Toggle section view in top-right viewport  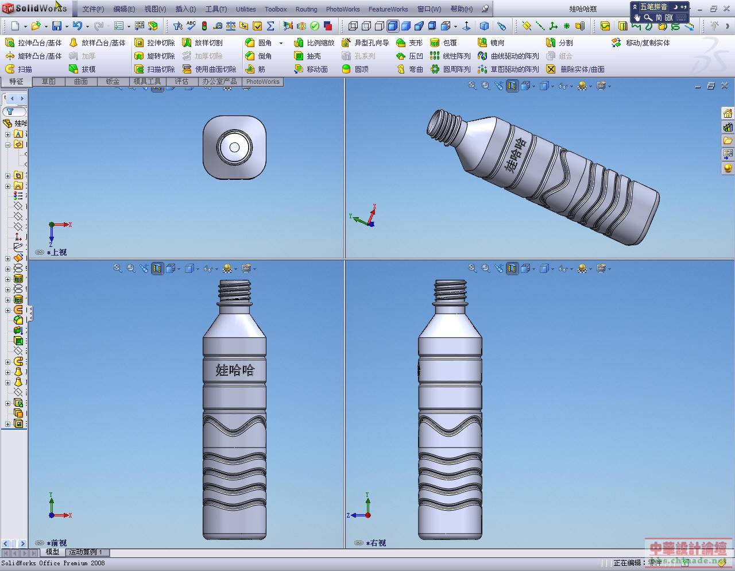512,86
